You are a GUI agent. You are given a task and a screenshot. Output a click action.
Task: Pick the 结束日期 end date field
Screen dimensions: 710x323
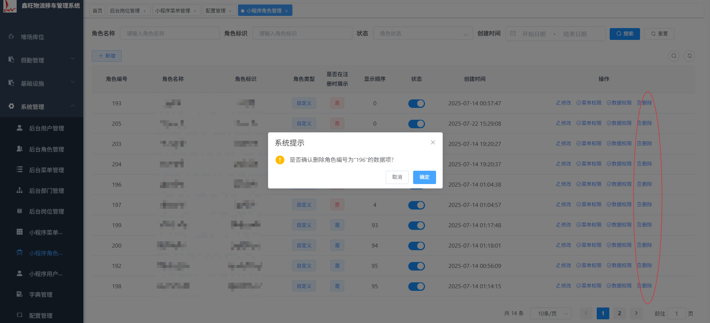click(x=575, y=34)
